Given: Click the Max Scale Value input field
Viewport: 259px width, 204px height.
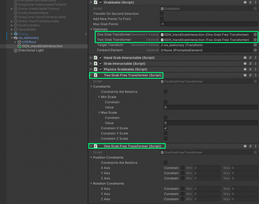Looking at the screenshot, I should pos(210,123).
